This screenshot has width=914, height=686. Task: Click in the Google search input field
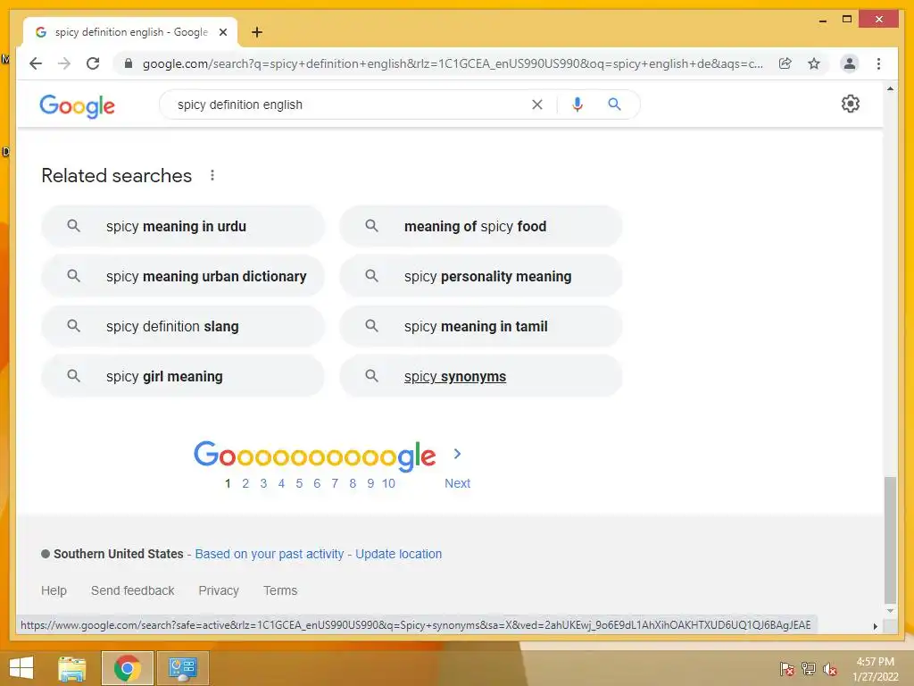pos(350,105)
